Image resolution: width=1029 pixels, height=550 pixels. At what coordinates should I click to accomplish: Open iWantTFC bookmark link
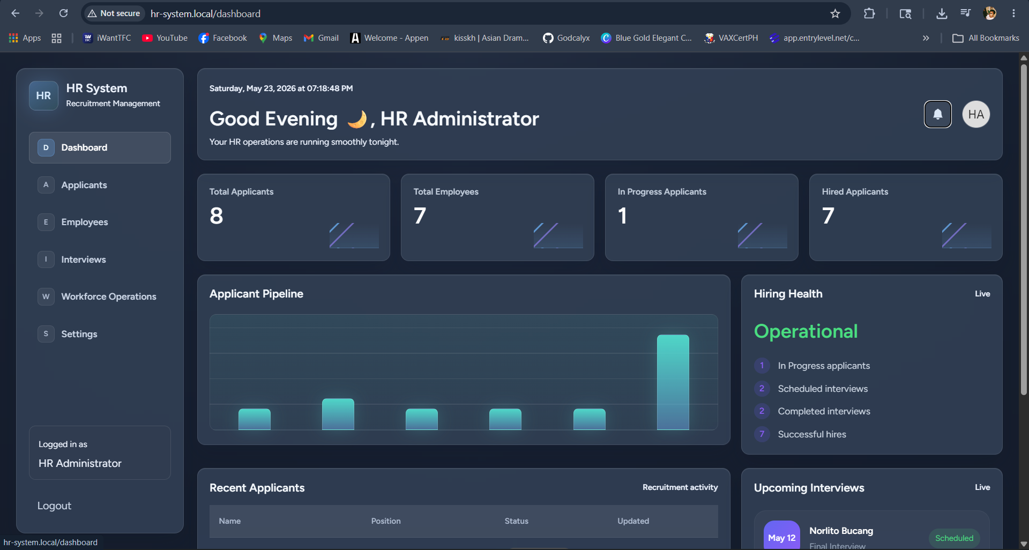tap(107, 38)
